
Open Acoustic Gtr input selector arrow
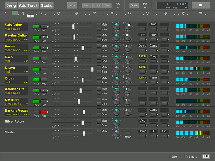[48, 91]
